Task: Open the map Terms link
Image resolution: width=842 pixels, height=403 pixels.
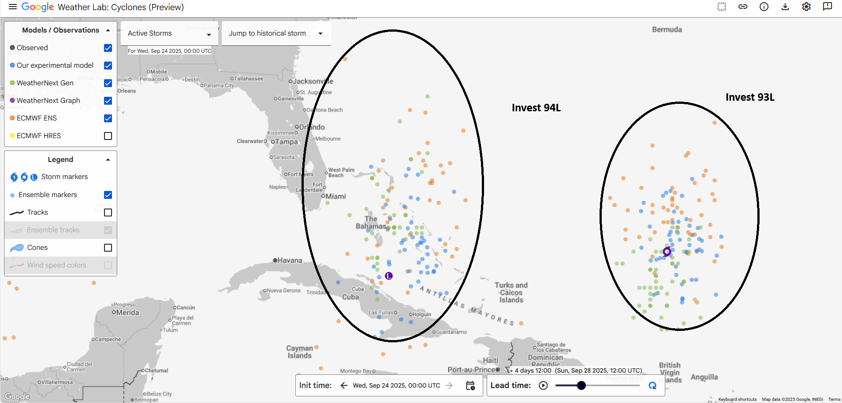Action: coord(834,399)
